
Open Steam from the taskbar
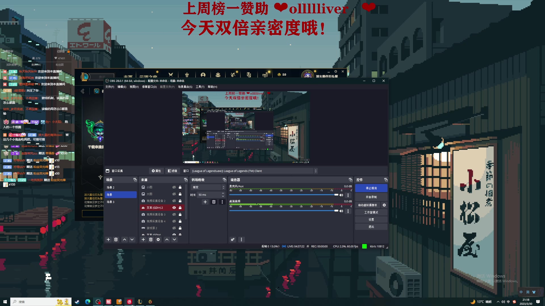pos(77,302)
